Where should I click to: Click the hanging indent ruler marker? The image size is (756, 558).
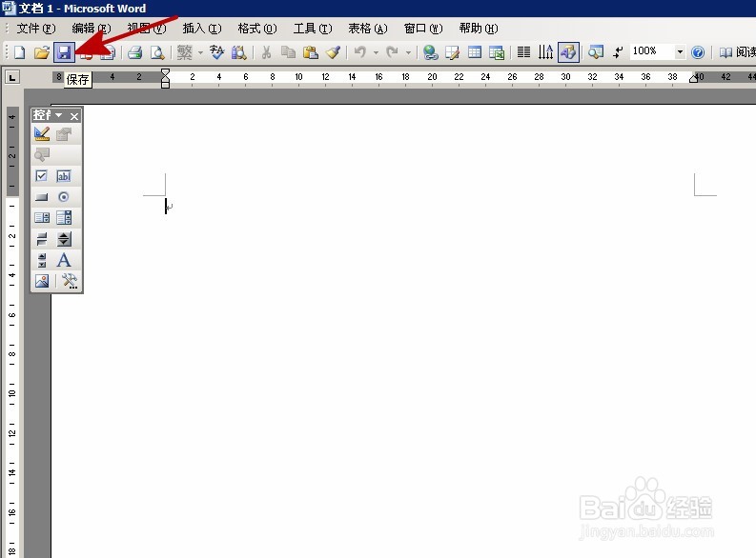click(165, 79)
